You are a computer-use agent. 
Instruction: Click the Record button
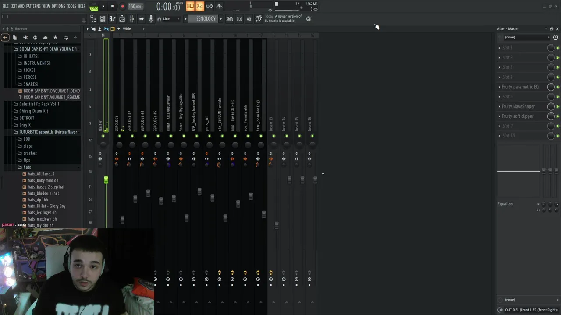click(122, 6)
